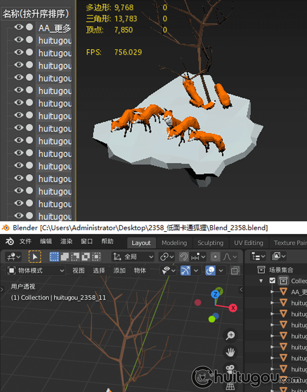307x392 pixels.
Task: Toggle the X-ray display icon
Action: pyautogui.click(x=235, y=270)
